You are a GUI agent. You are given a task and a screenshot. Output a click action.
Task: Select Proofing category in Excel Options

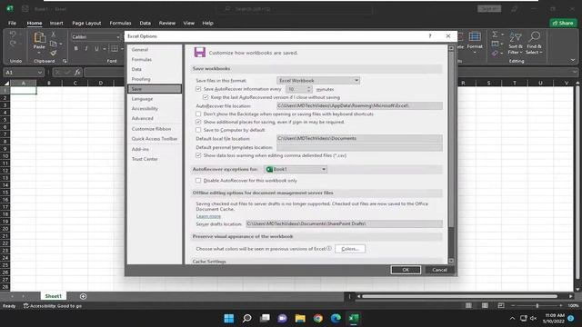(x=141, y=79)
